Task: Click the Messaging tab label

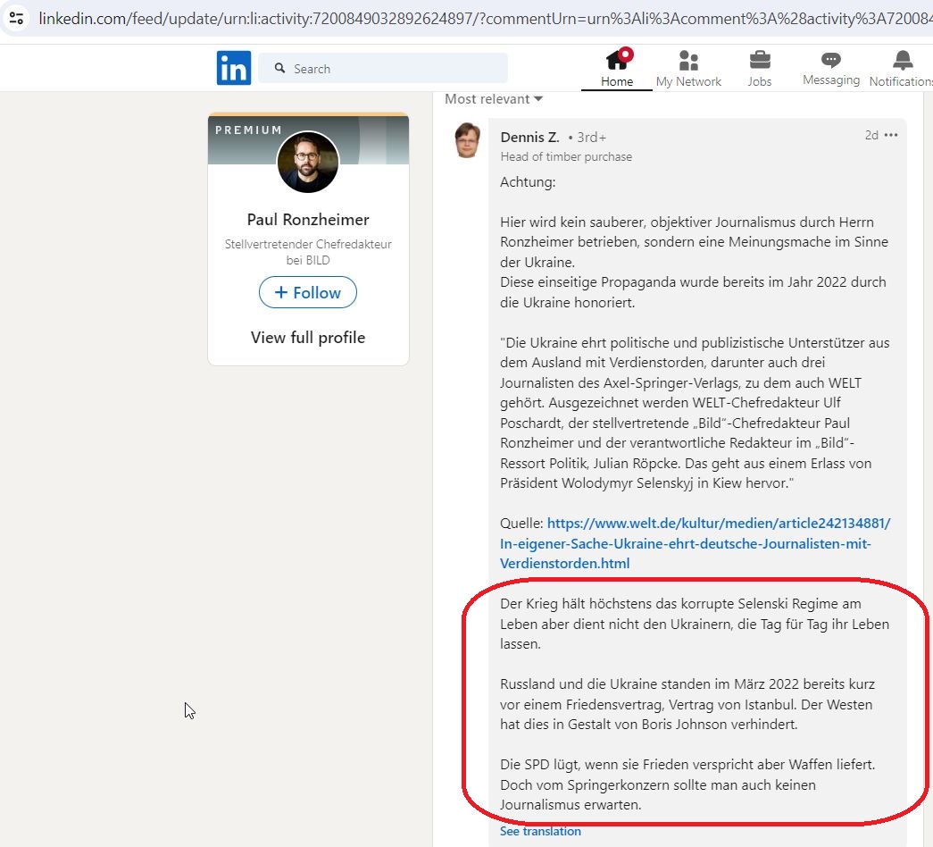Action: (x=831, y=80)
